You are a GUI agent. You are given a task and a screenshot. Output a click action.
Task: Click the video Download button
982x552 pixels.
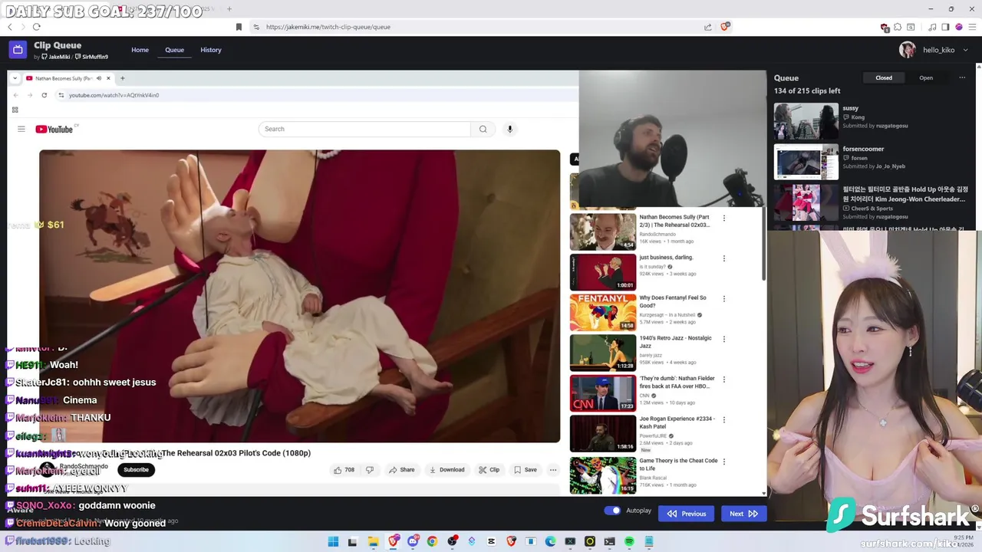pos(447,470)
